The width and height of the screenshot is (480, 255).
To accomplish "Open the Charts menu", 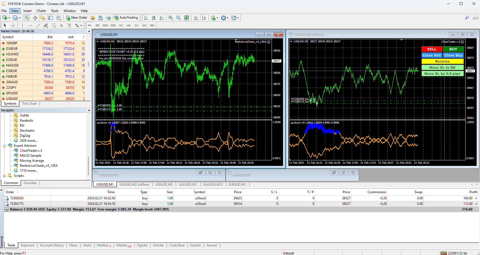I will point(41,11).
